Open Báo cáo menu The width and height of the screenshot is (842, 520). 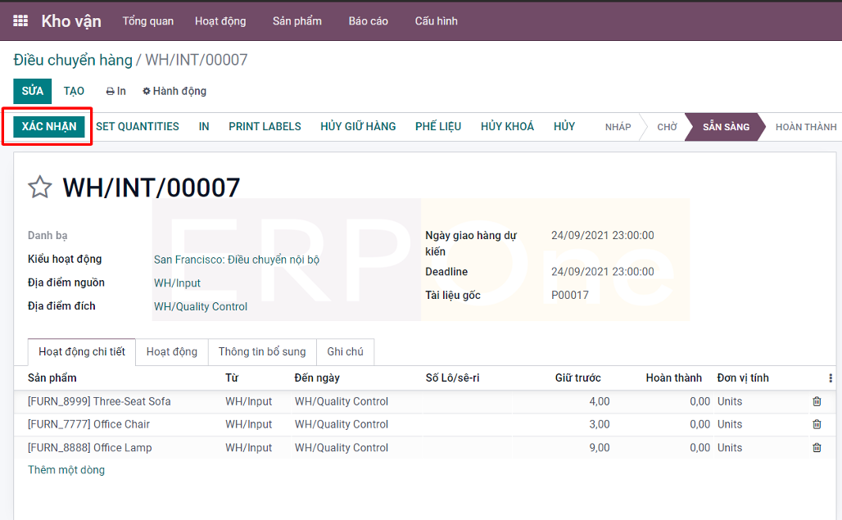[369, 21]
